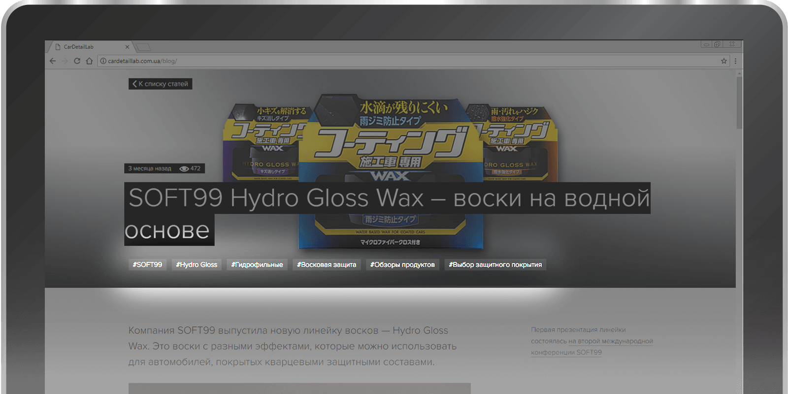This screenshot has height=394, width=788.
Task: Click the browser Back arrow
Action: (53, 61)
